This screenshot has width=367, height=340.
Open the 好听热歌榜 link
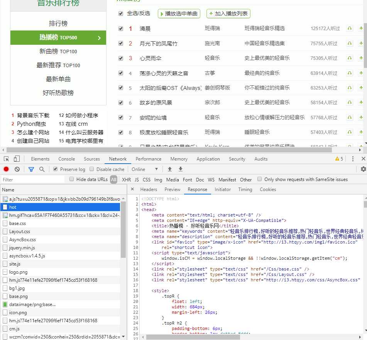(x=58, y=93)
